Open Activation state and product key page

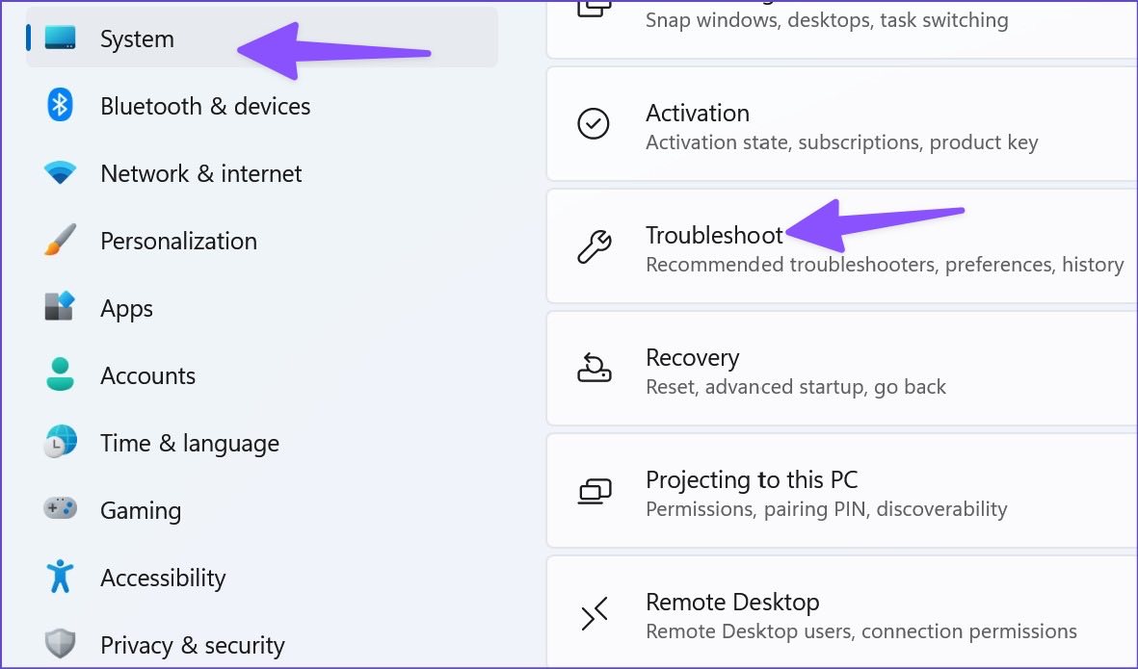[x=842, y=124]
